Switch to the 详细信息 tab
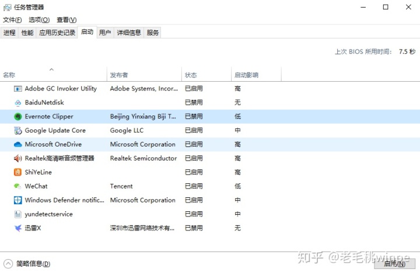Screen dimensions: 420x276 (129, 33)
